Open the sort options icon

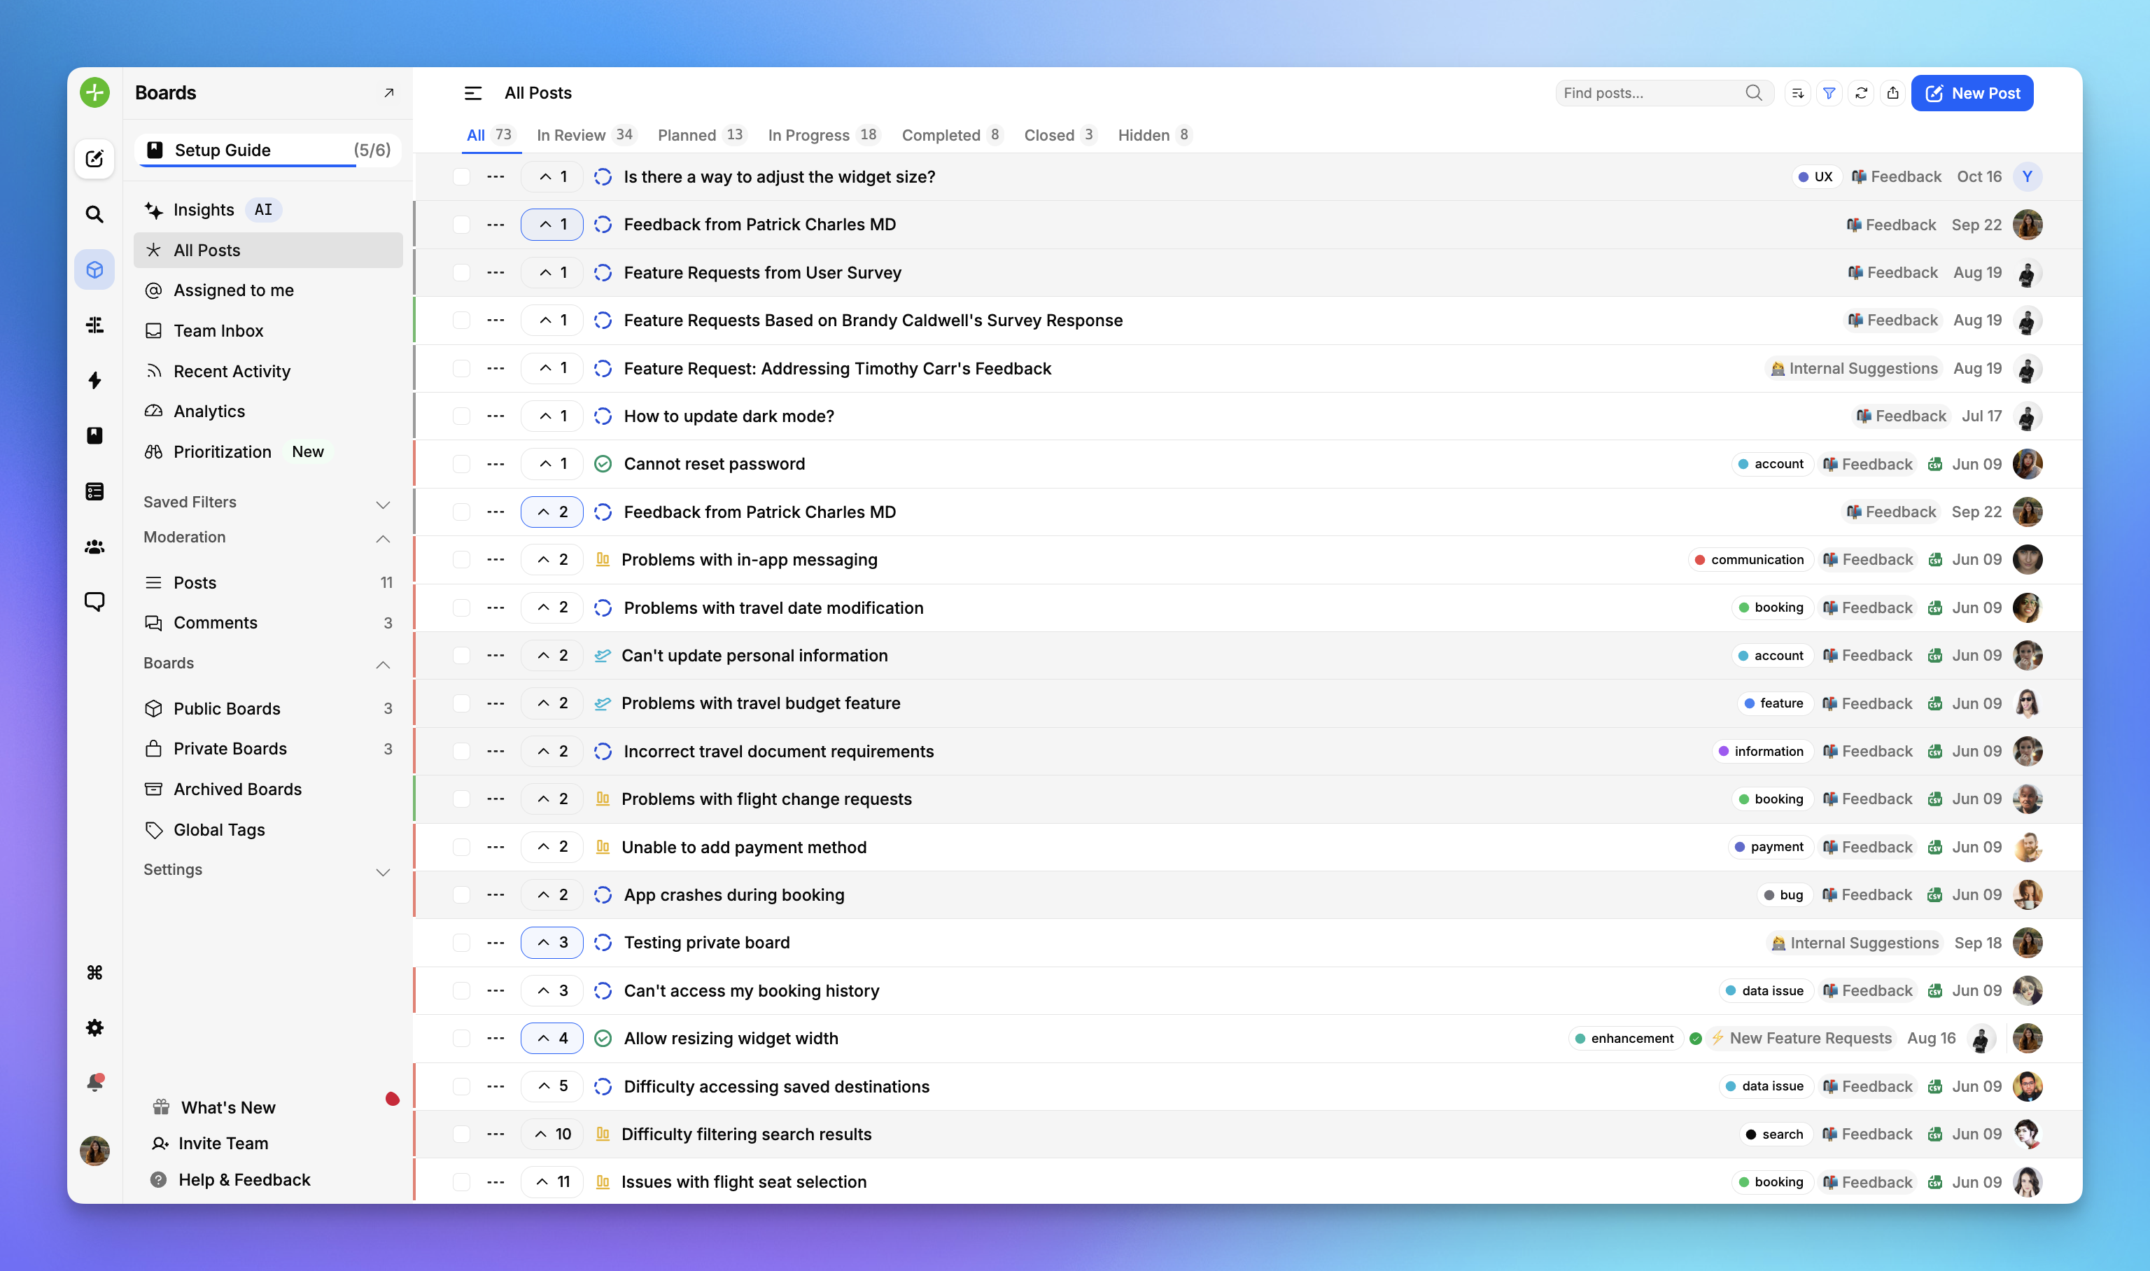pyautogui.click(x=1798, y=92)
